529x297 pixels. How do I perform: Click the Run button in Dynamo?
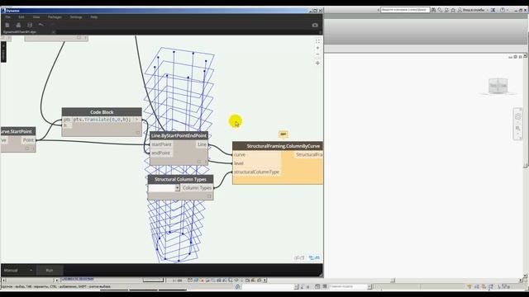[50, 270]
